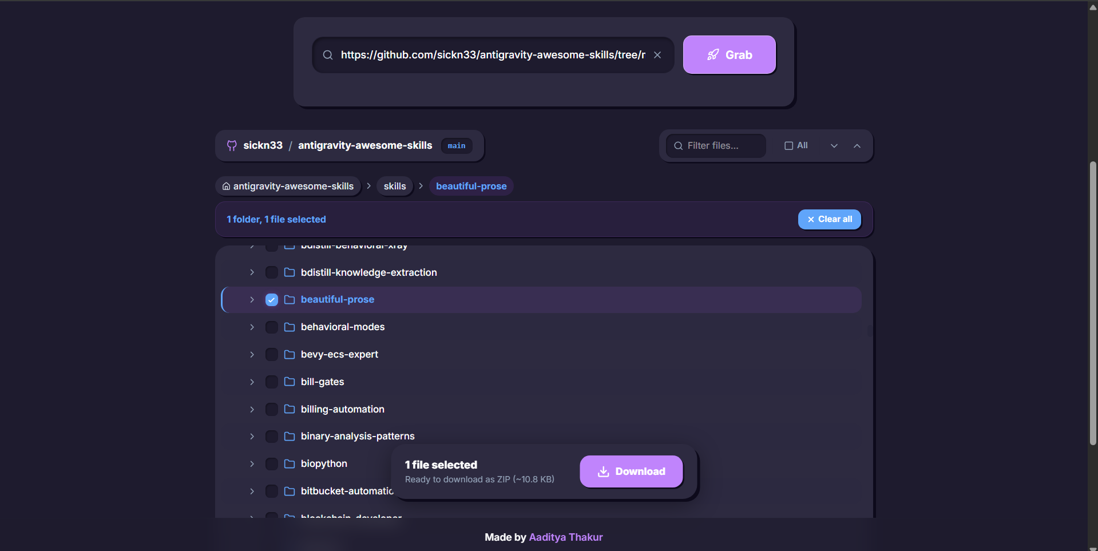The height and width of the screenshot is (551, 1098).
Task: Click the magnifier icon in the Filter files box
Action: tap(678, 146)
